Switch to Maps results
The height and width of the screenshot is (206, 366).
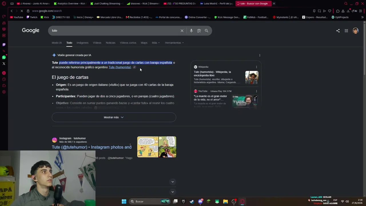point(144,43)
